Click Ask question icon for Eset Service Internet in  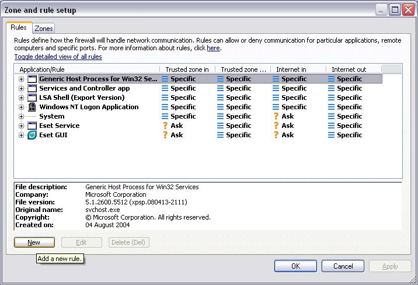click(276, 126)
